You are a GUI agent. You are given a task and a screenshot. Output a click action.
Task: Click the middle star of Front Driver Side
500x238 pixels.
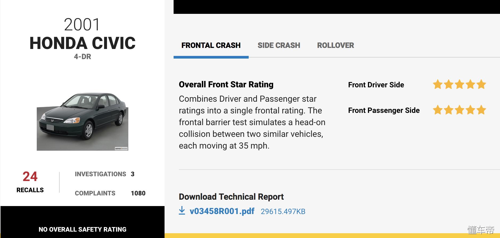coord(459,85)
